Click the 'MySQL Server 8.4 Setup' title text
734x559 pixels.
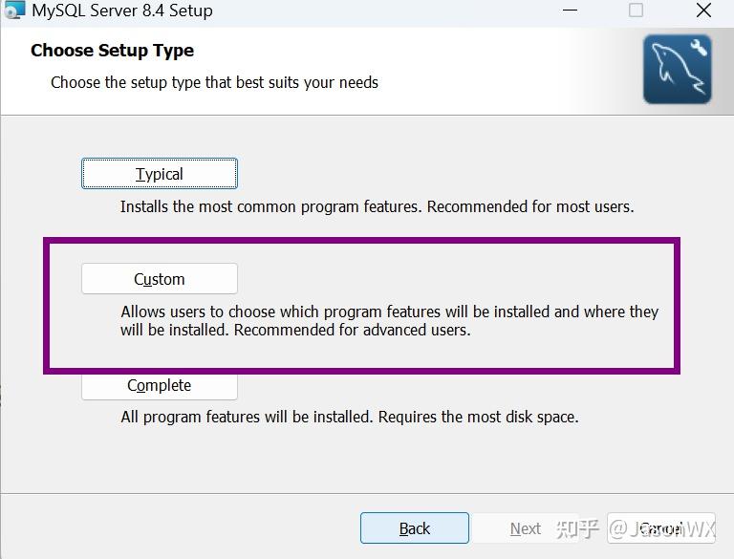point(122,11)
